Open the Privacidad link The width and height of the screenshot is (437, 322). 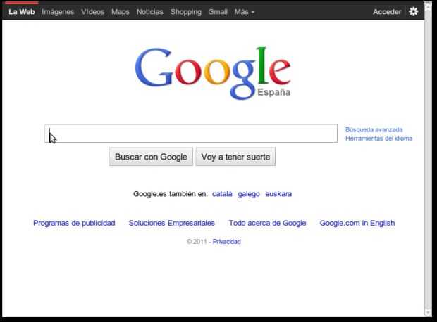coord(226,242)
